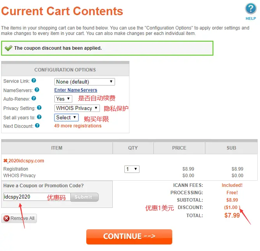Open the HELP question mark icon

click(x=251, y=9)
